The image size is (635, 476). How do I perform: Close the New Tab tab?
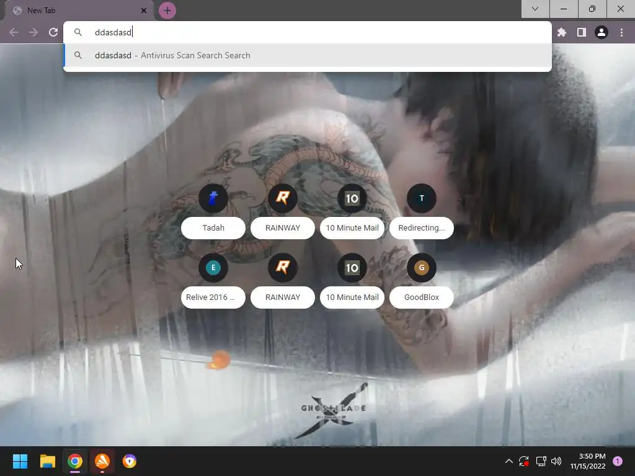point(144,11)
